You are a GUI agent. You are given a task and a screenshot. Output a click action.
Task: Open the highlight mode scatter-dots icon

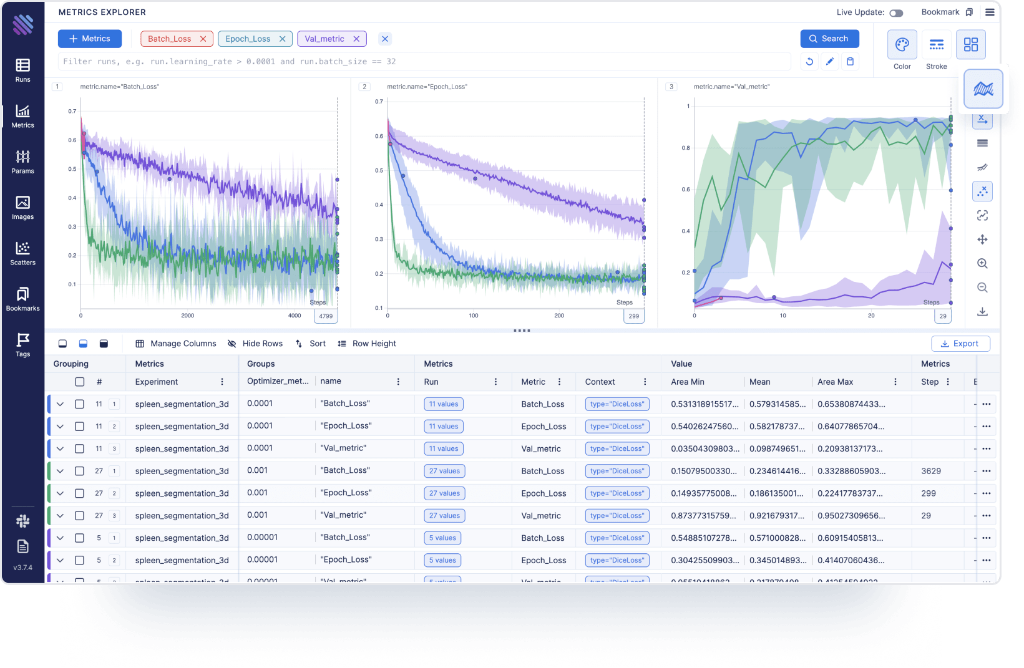pyautogui.click(x=982, y=191)
